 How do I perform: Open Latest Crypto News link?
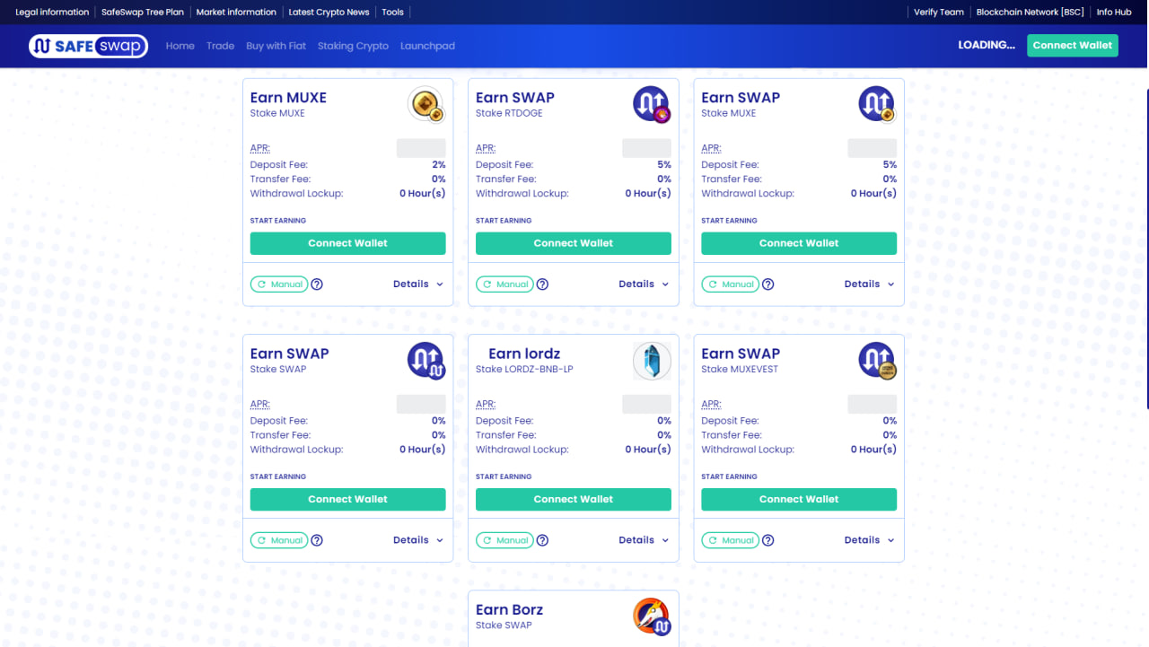point(329,13)
